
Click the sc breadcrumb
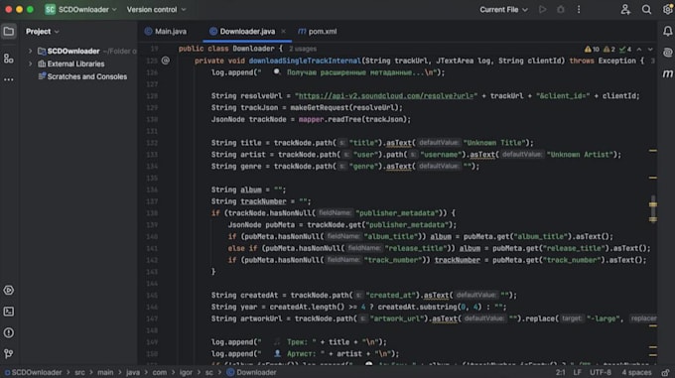tap(208, 372)
